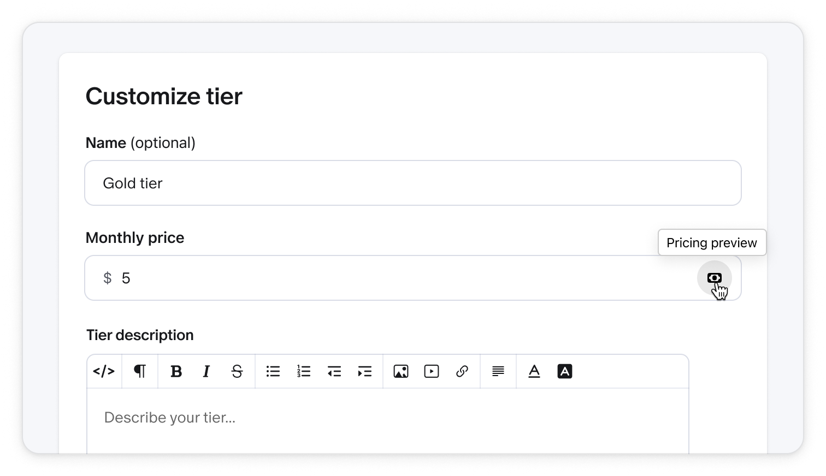Insert a numbered list
Screen dimensions: 826x476
point(304,372)
